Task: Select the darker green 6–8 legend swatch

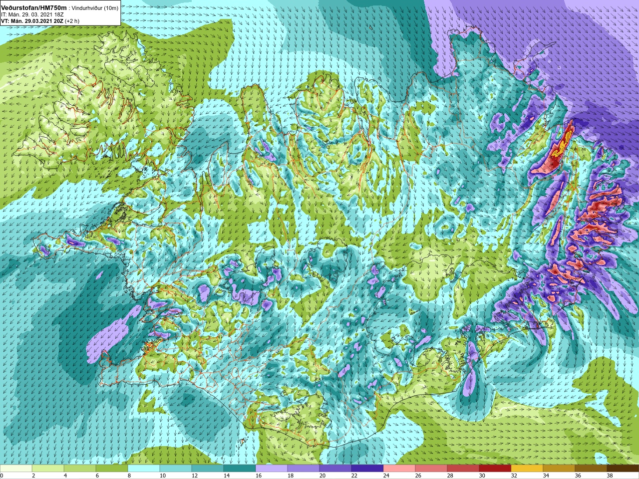Action: click(112, 469)
